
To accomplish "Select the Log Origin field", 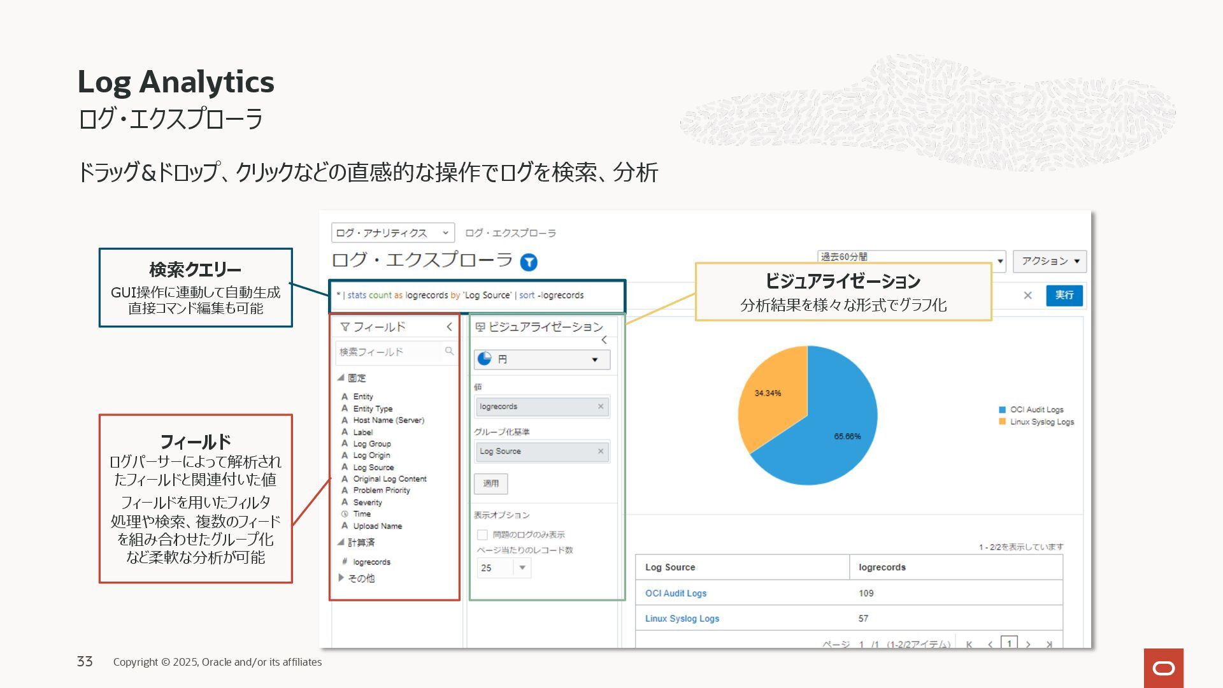I will click(371, 455).
